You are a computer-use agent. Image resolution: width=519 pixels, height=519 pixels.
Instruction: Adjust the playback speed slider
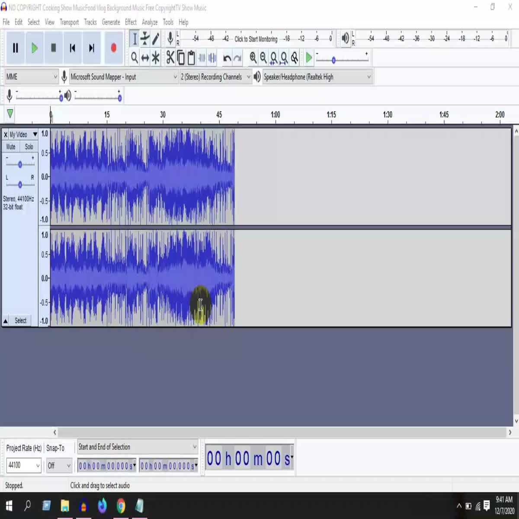pos(333,60)
